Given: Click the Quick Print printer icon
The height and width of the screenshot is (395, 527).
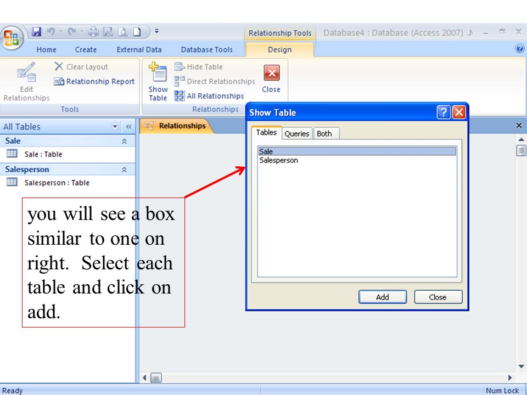Looking at the screenshot, I should [x=94, y=32].
